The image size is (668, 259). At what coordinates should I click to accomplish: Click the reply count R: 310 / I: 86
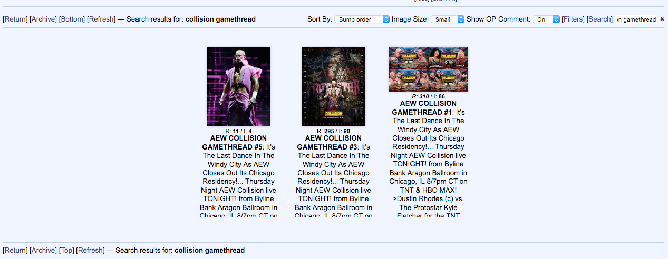tap(429, 96)
